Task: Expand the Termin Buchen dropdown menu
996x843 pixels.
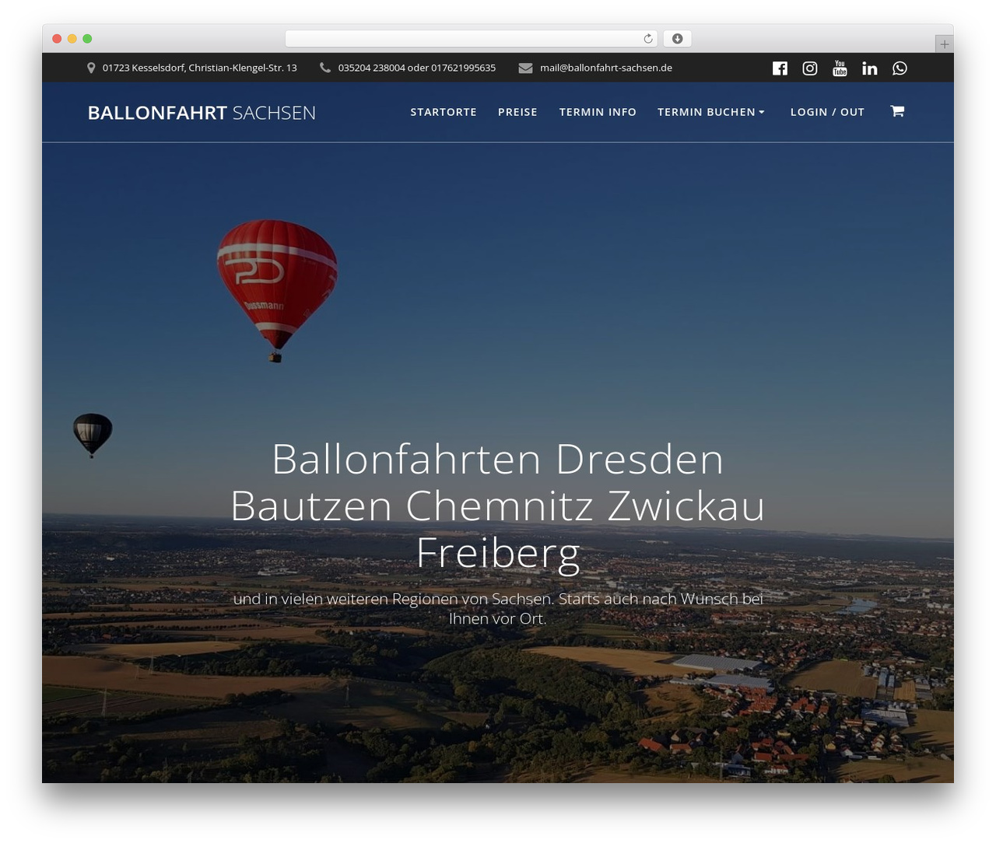Action: click(x=711, y=112)
